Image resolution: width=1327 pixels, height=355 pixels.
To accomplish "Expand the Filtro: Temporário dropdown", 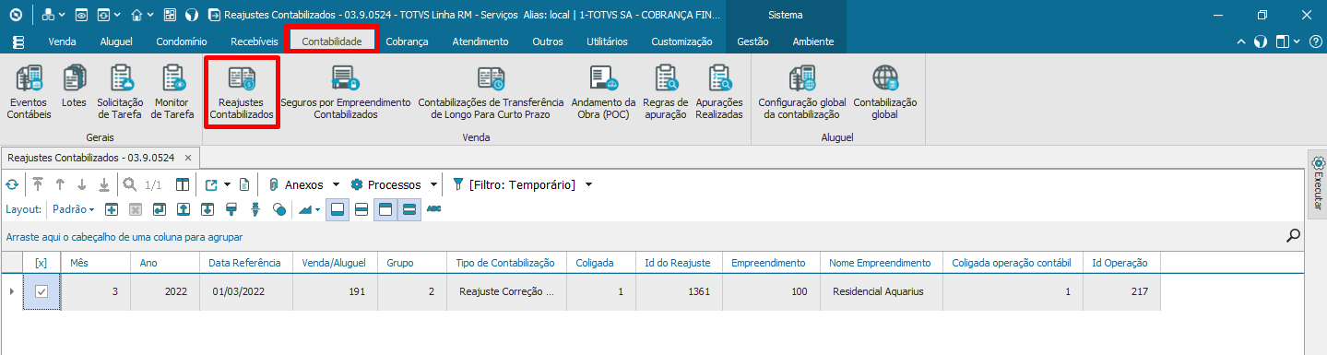I will 523,185.
